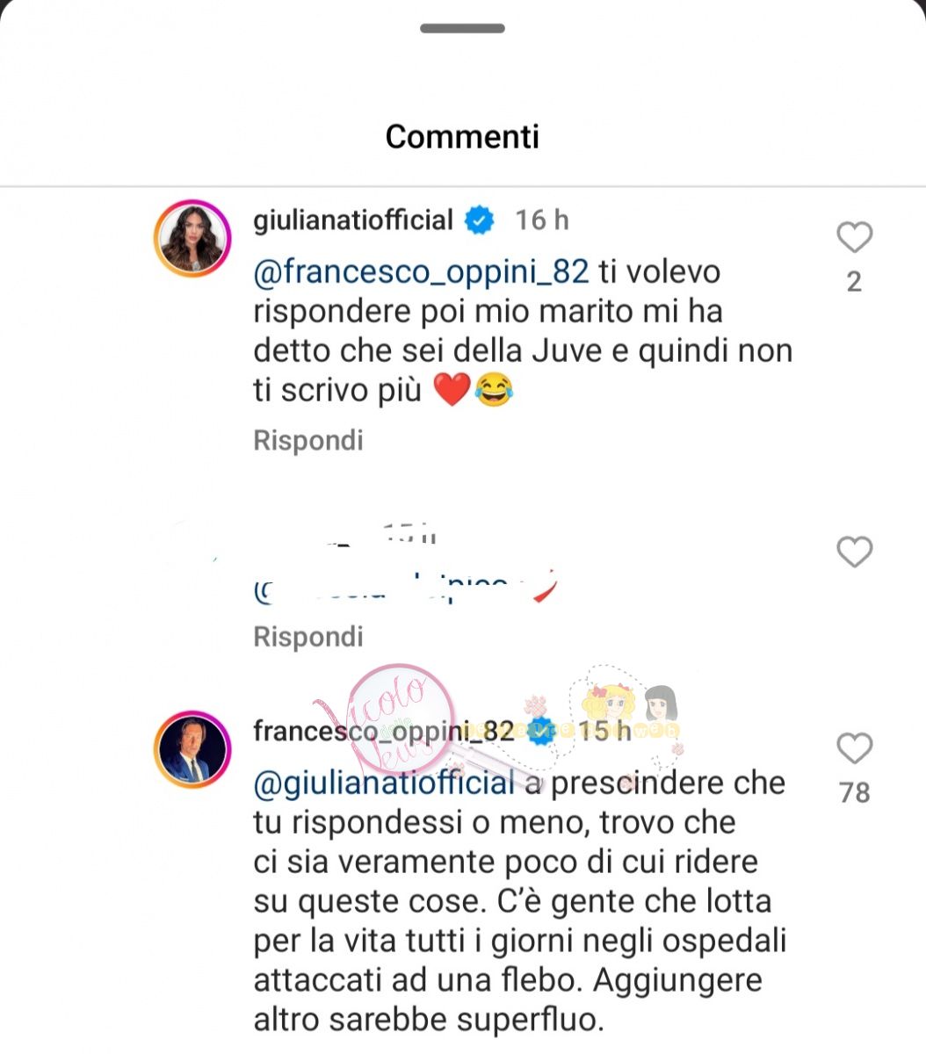The image size is (926, 1054).
Task: Tap the sheet drag handle at top
Action: tap(463, 28)
